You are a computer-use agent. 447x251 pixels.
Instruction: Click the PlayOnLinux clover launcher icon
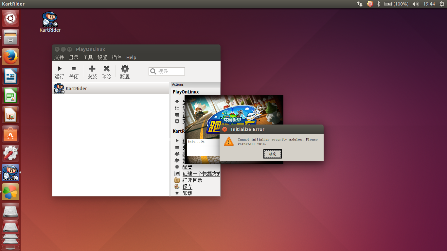point(10,192)
